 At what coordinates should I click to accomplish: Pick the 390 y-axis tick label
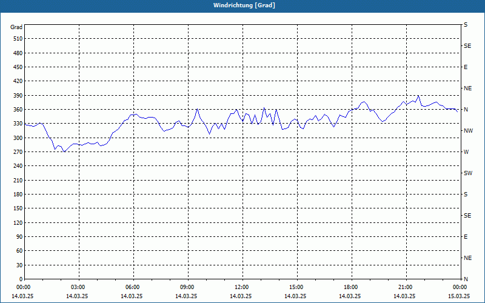point(18,96)
